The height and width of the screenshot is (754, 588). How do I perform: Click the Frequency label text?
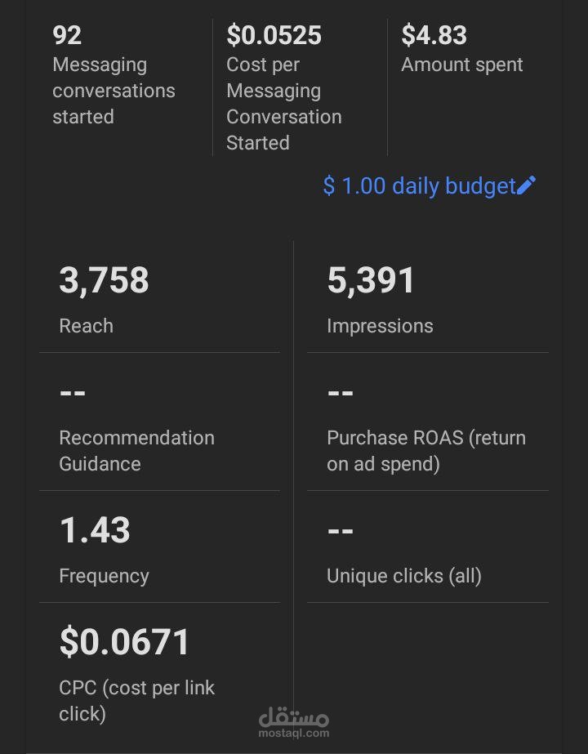(104, 576)
